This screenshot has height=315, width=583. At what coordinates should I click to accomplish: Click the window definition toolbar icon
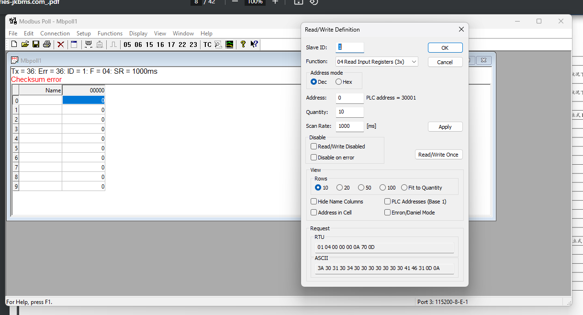tap(74, 45)
